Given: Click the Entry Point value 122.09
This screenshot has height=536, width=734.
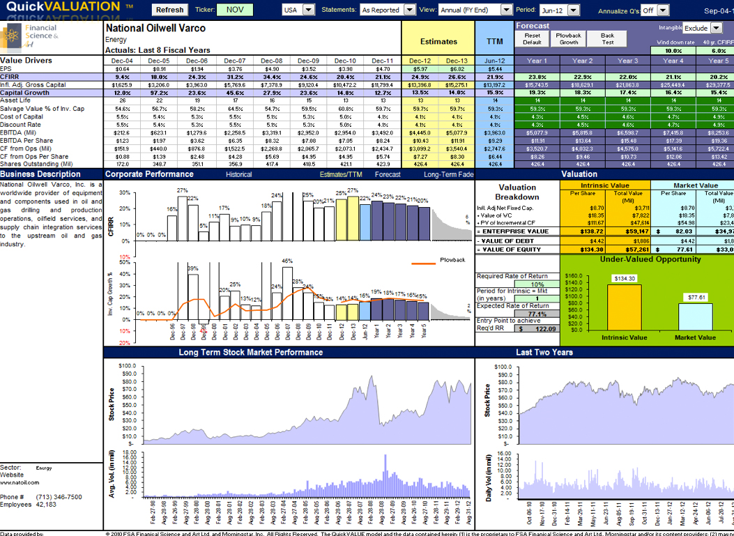Looking at the screenshot, I should pos(537,328).
